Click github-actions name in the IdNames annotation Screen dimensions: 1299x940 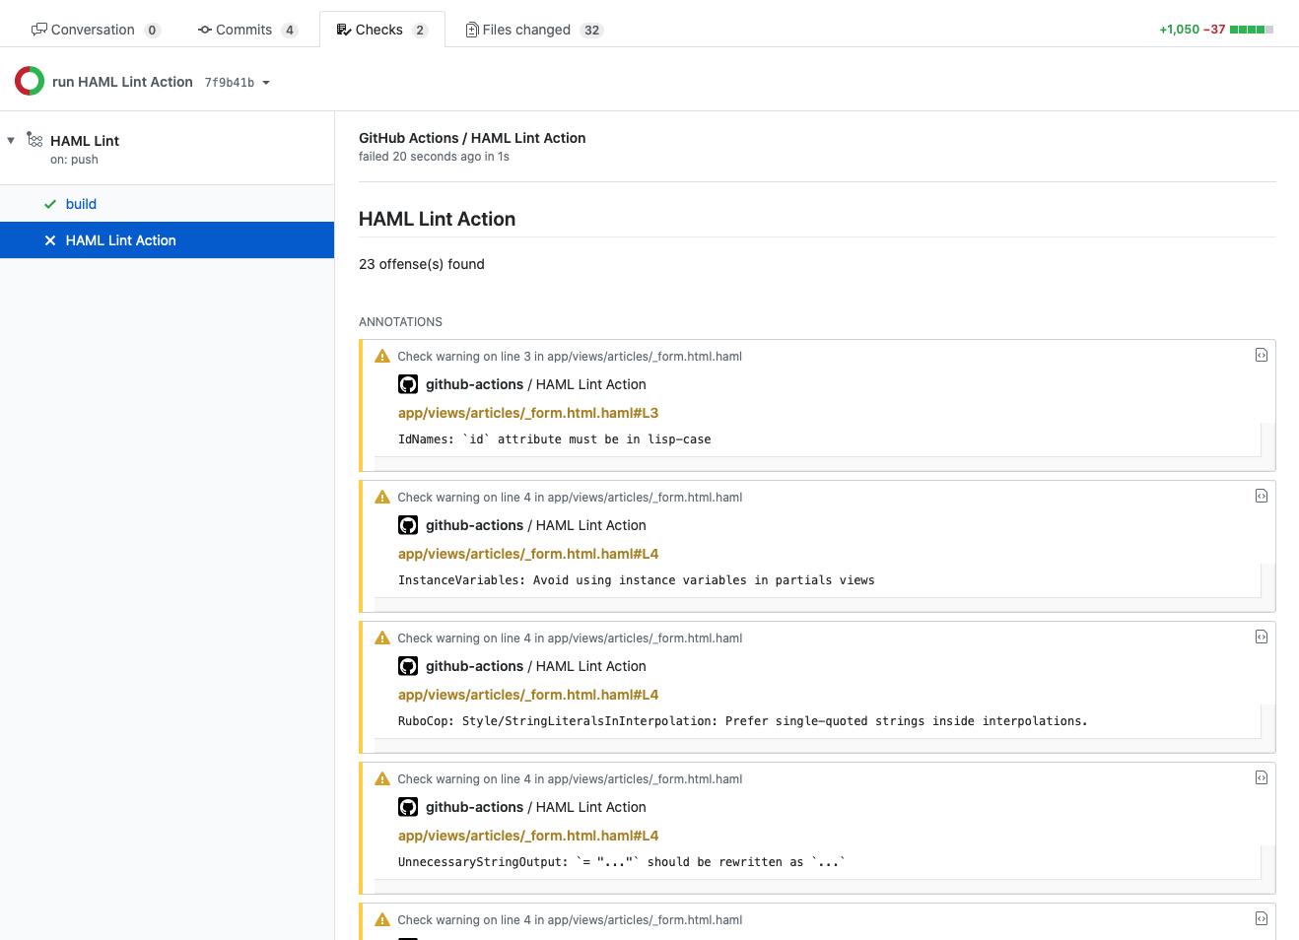(x=474, y=384)
